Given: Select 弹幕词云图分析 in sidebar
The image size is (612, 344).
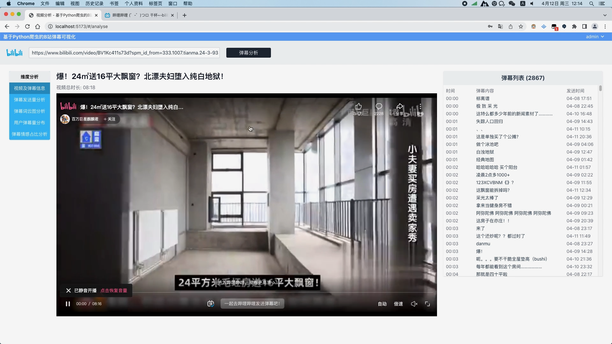Looking at the screenshot, I should [29, 111].
